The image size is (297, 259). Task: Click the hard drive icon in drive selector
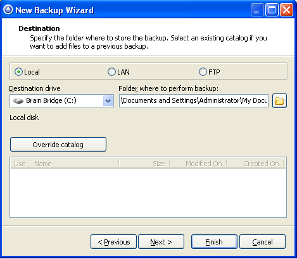[18, 101]
